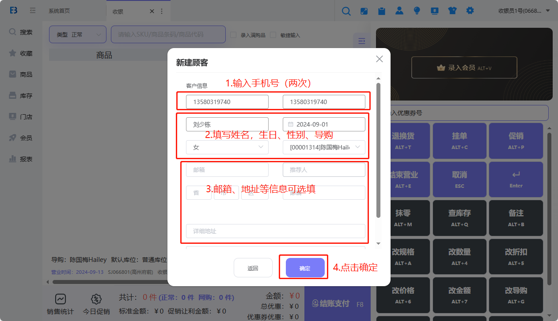Open the clipboard icon in top bar
Screen dimensions: 558x321
click(x=382, y=11)
